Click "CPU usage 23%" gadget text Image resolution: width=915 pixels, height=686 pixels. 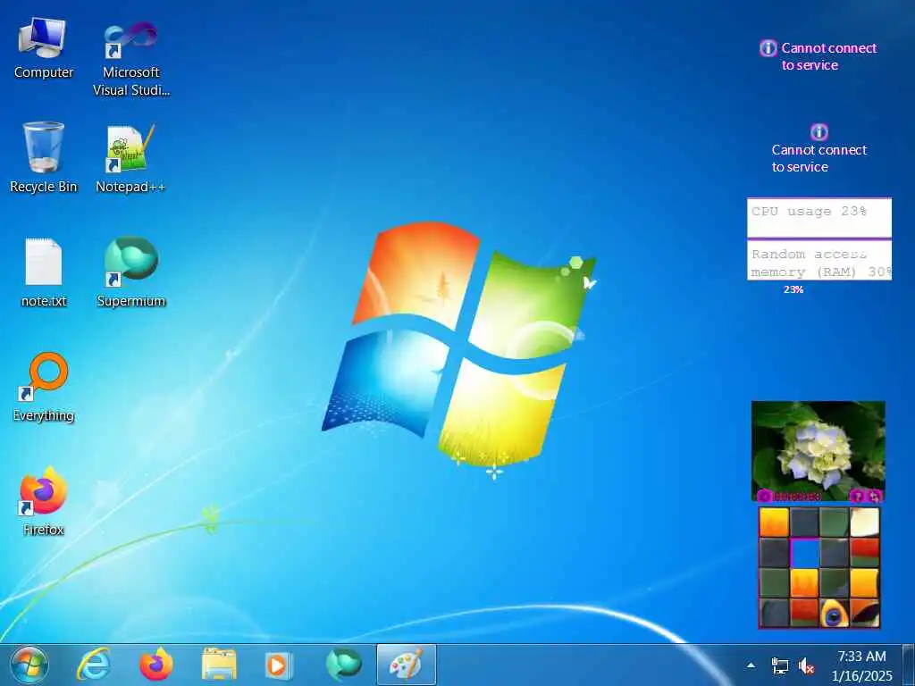(x=809, y=211)
